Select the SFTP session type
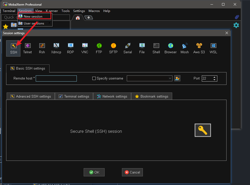 pyautogui.click(x=113, y=48)
